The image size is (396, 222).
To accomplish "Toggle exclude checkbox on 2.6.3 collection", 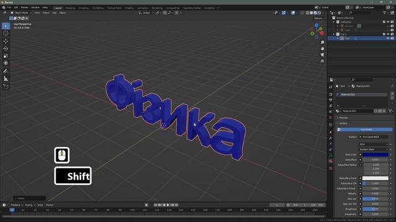I will [384, 35].
